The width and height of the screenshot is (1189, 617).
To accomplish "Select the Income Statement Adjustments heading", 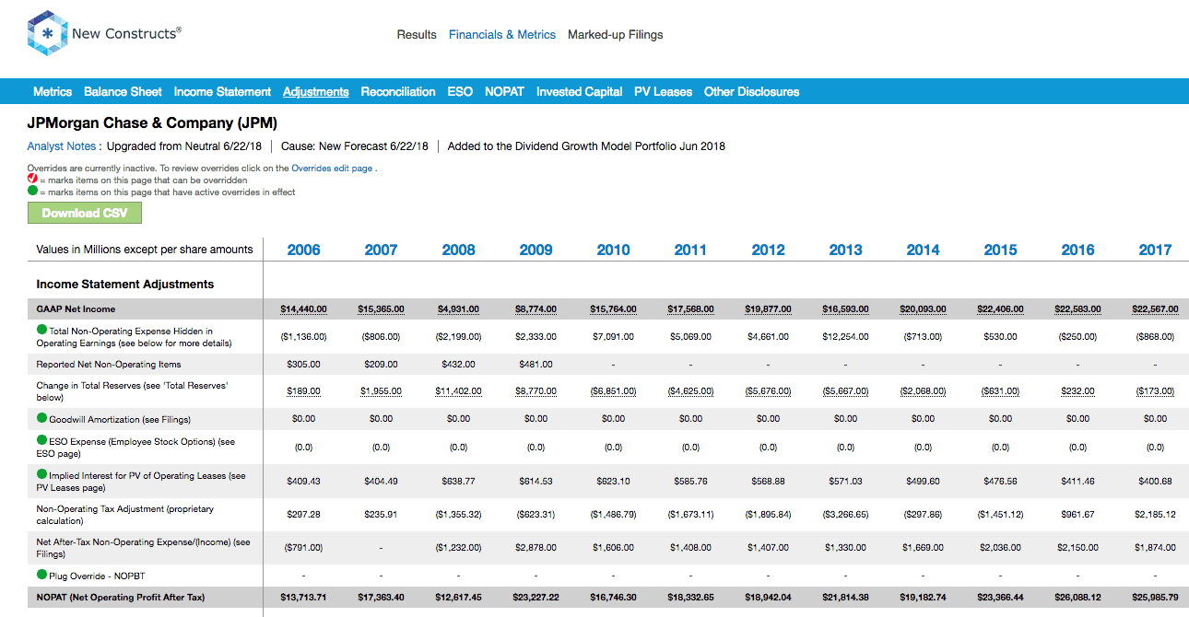I will point(125,285).
